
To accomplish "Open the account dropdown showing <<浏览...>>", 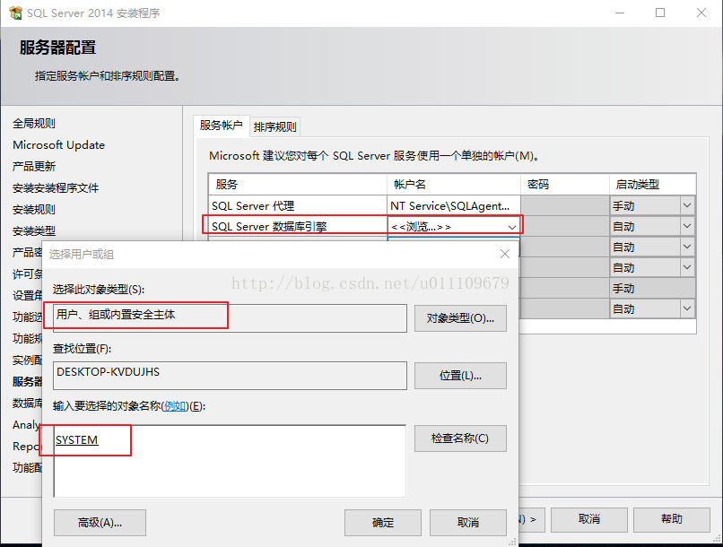I will point(512,227).
